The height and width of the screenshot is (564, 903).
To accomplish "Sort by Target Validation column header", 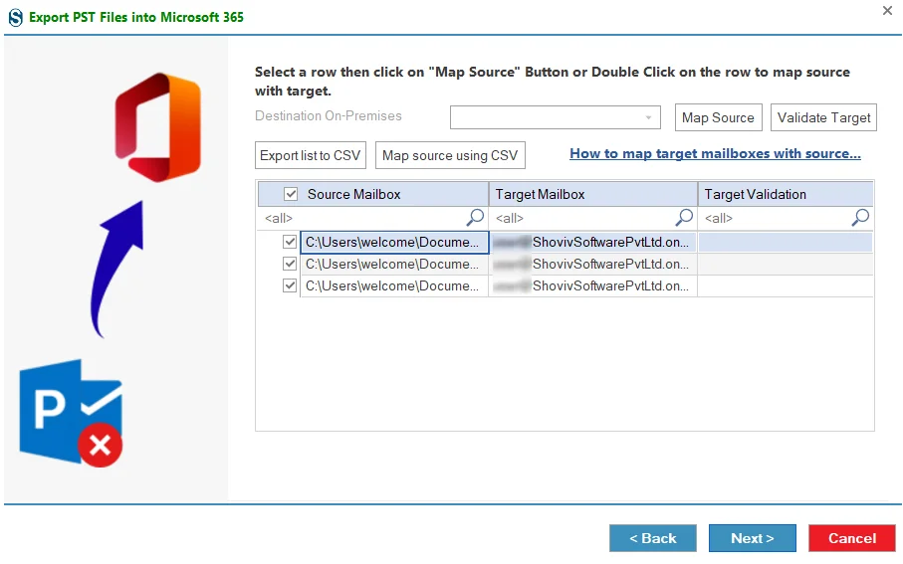I will click(x=786, y=194).
